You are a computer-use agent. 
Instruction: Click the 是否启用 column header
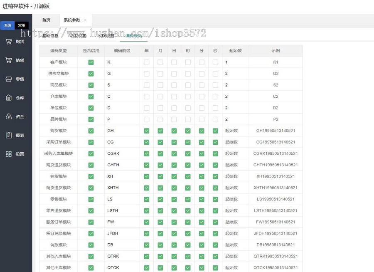pyautogui.click(x=91, y=51)
